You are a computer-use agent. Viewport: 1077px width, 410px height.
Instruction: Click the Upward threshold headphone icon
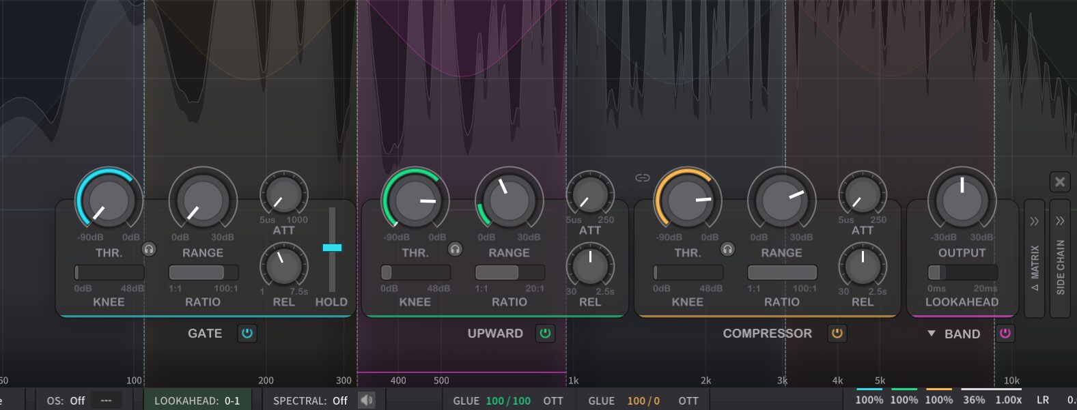[455, 249]
